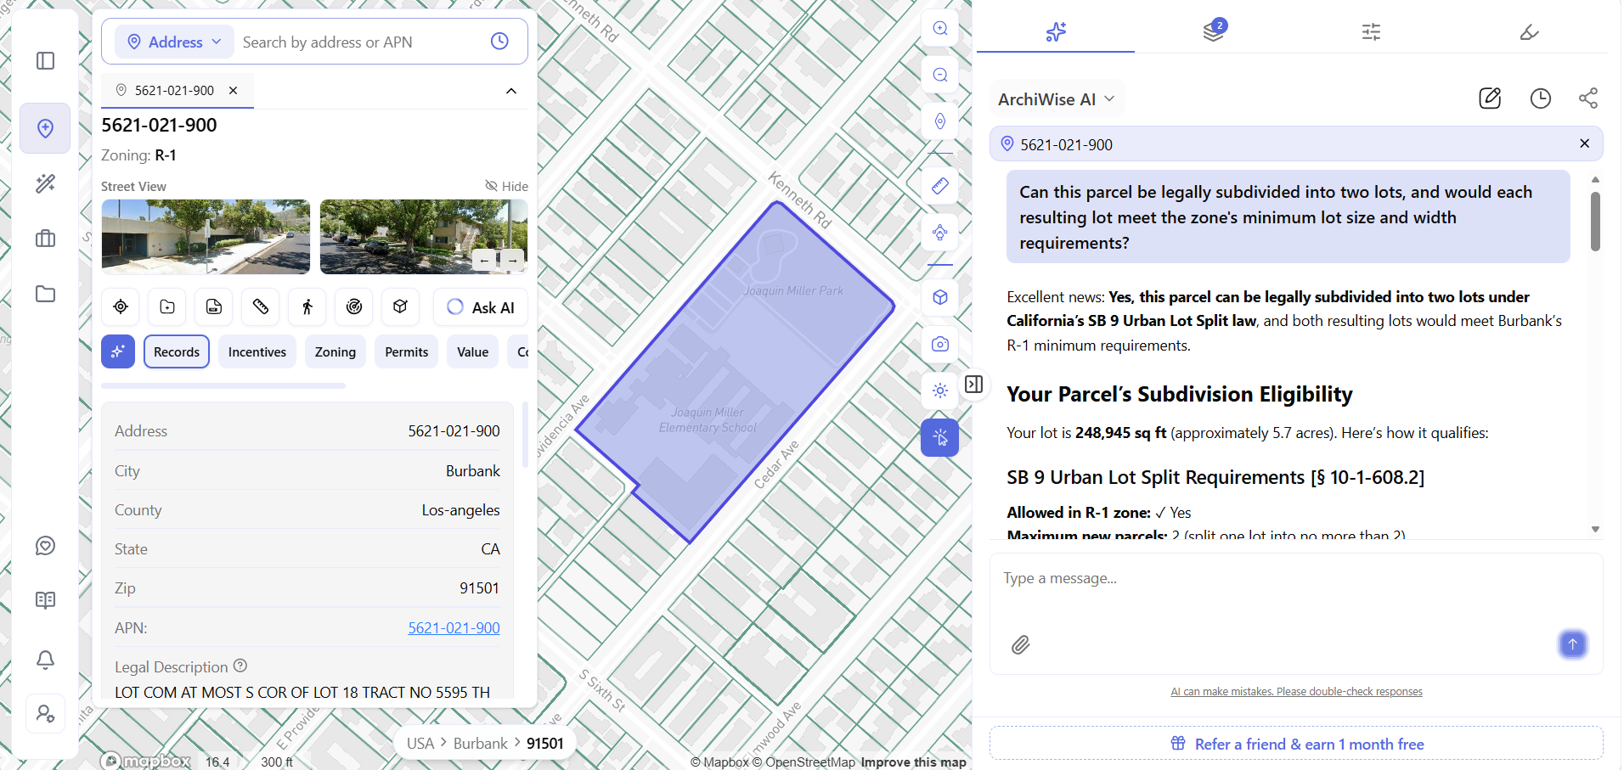
Task: Collapse the right AI side panel
Action: 974,385
